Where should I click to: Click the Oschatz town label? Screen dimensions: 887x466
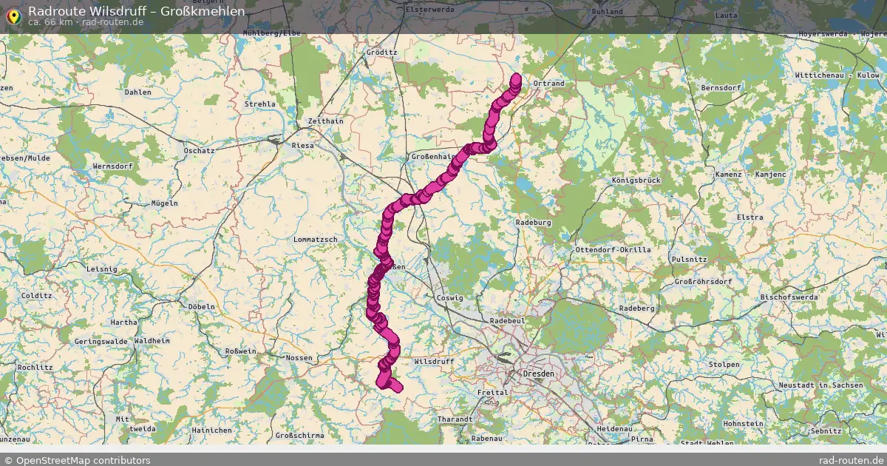(x=199, y=151)
